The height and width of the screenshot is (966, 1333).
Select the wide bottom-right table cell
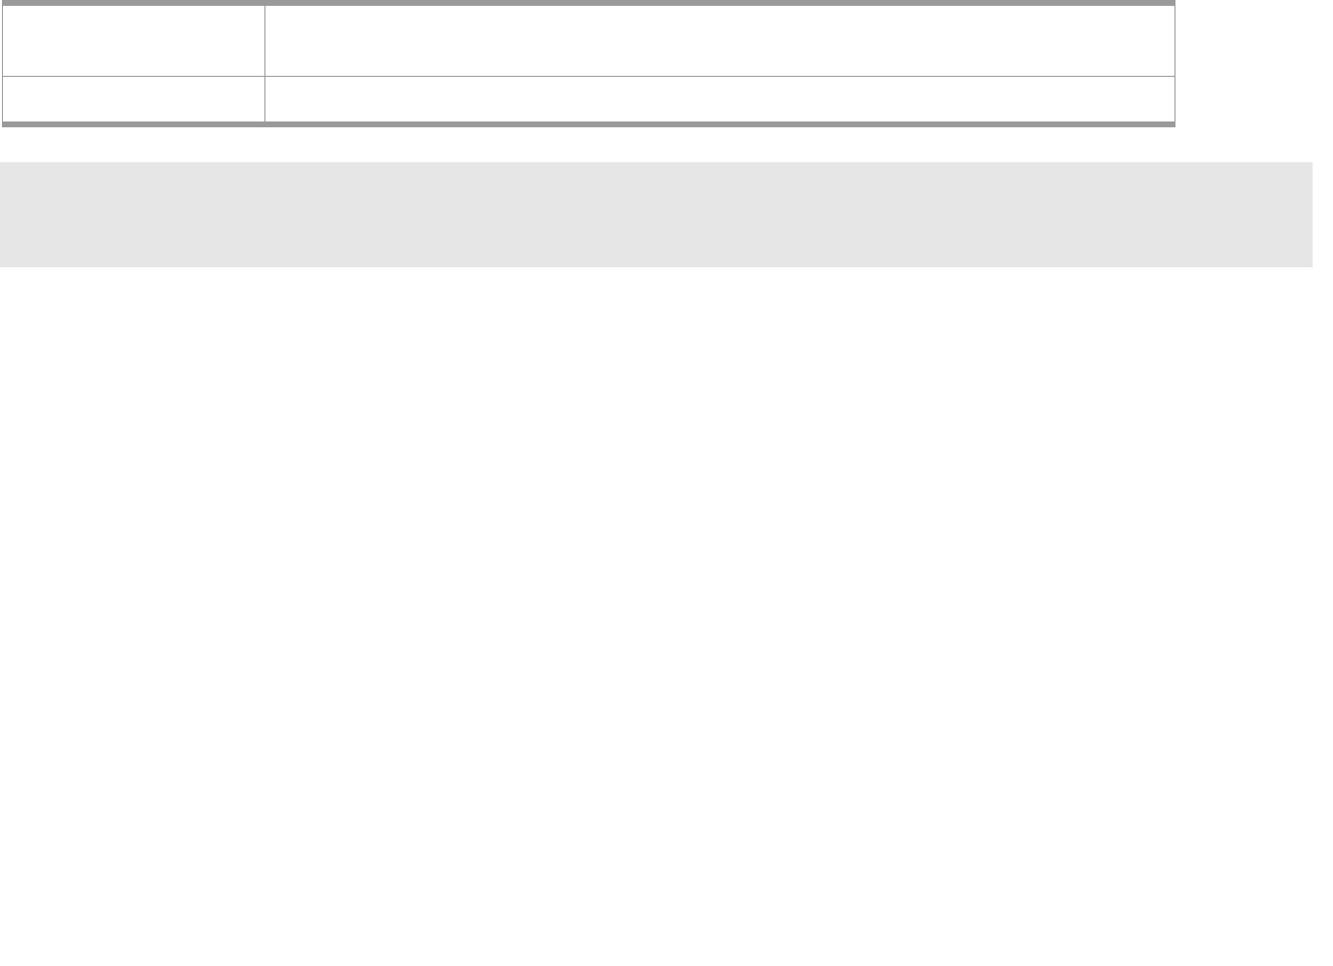[x=719, y=99]
